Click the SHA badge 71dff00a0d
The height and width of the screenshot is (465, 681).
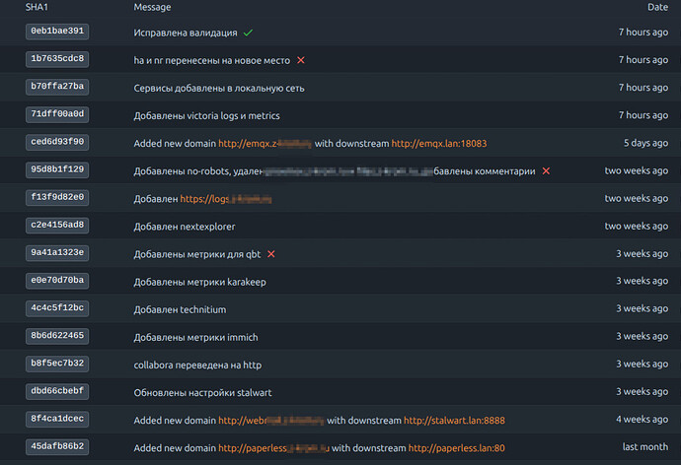click(x=57, y=115)
